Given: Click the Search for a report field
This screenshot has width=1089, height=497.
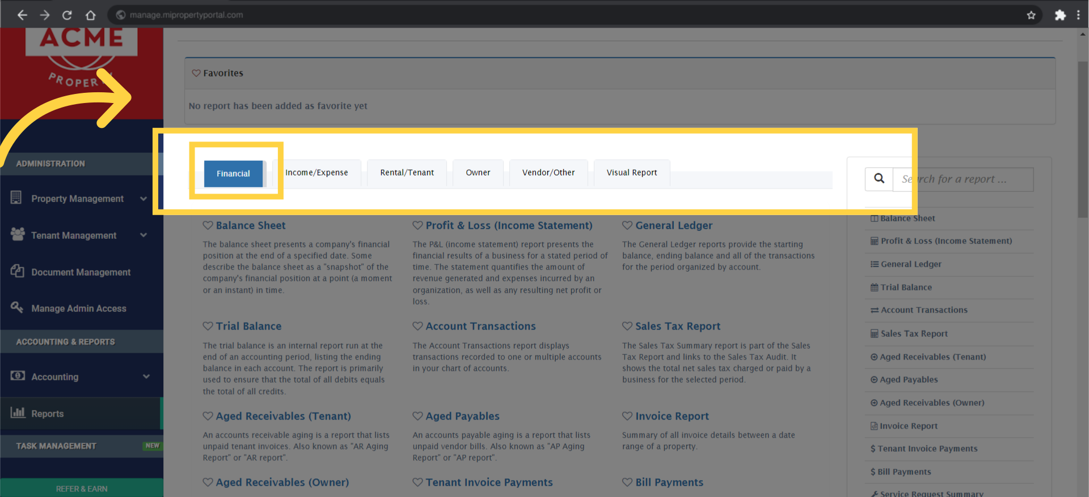Looking at the screenshot, I should point(963,179).
